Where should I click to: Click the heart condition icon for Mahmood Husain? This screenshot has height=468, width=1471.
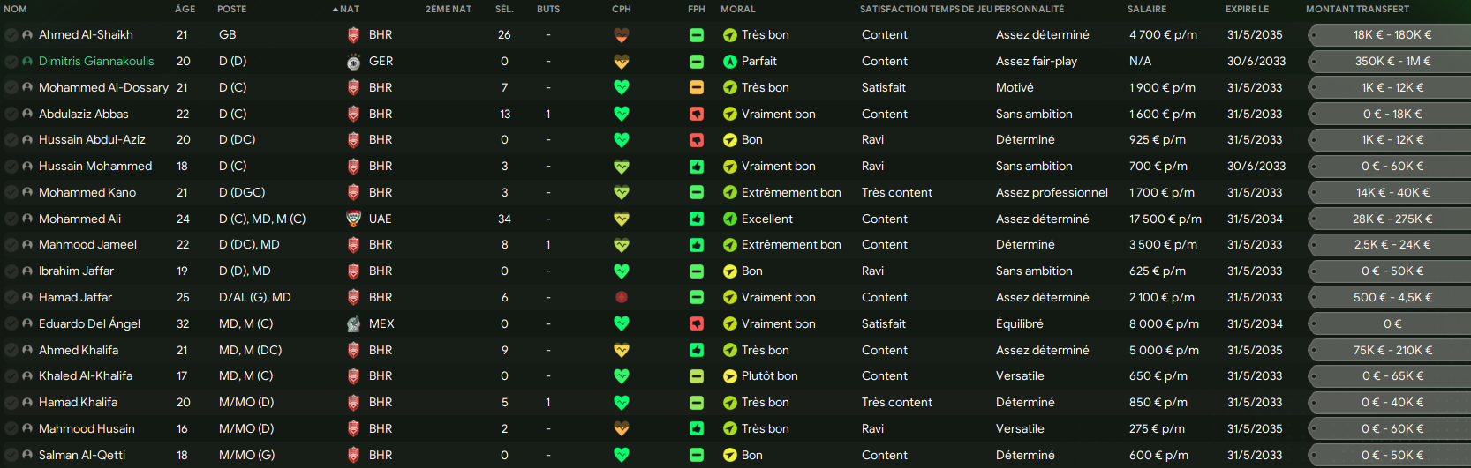tap(622, 428)
